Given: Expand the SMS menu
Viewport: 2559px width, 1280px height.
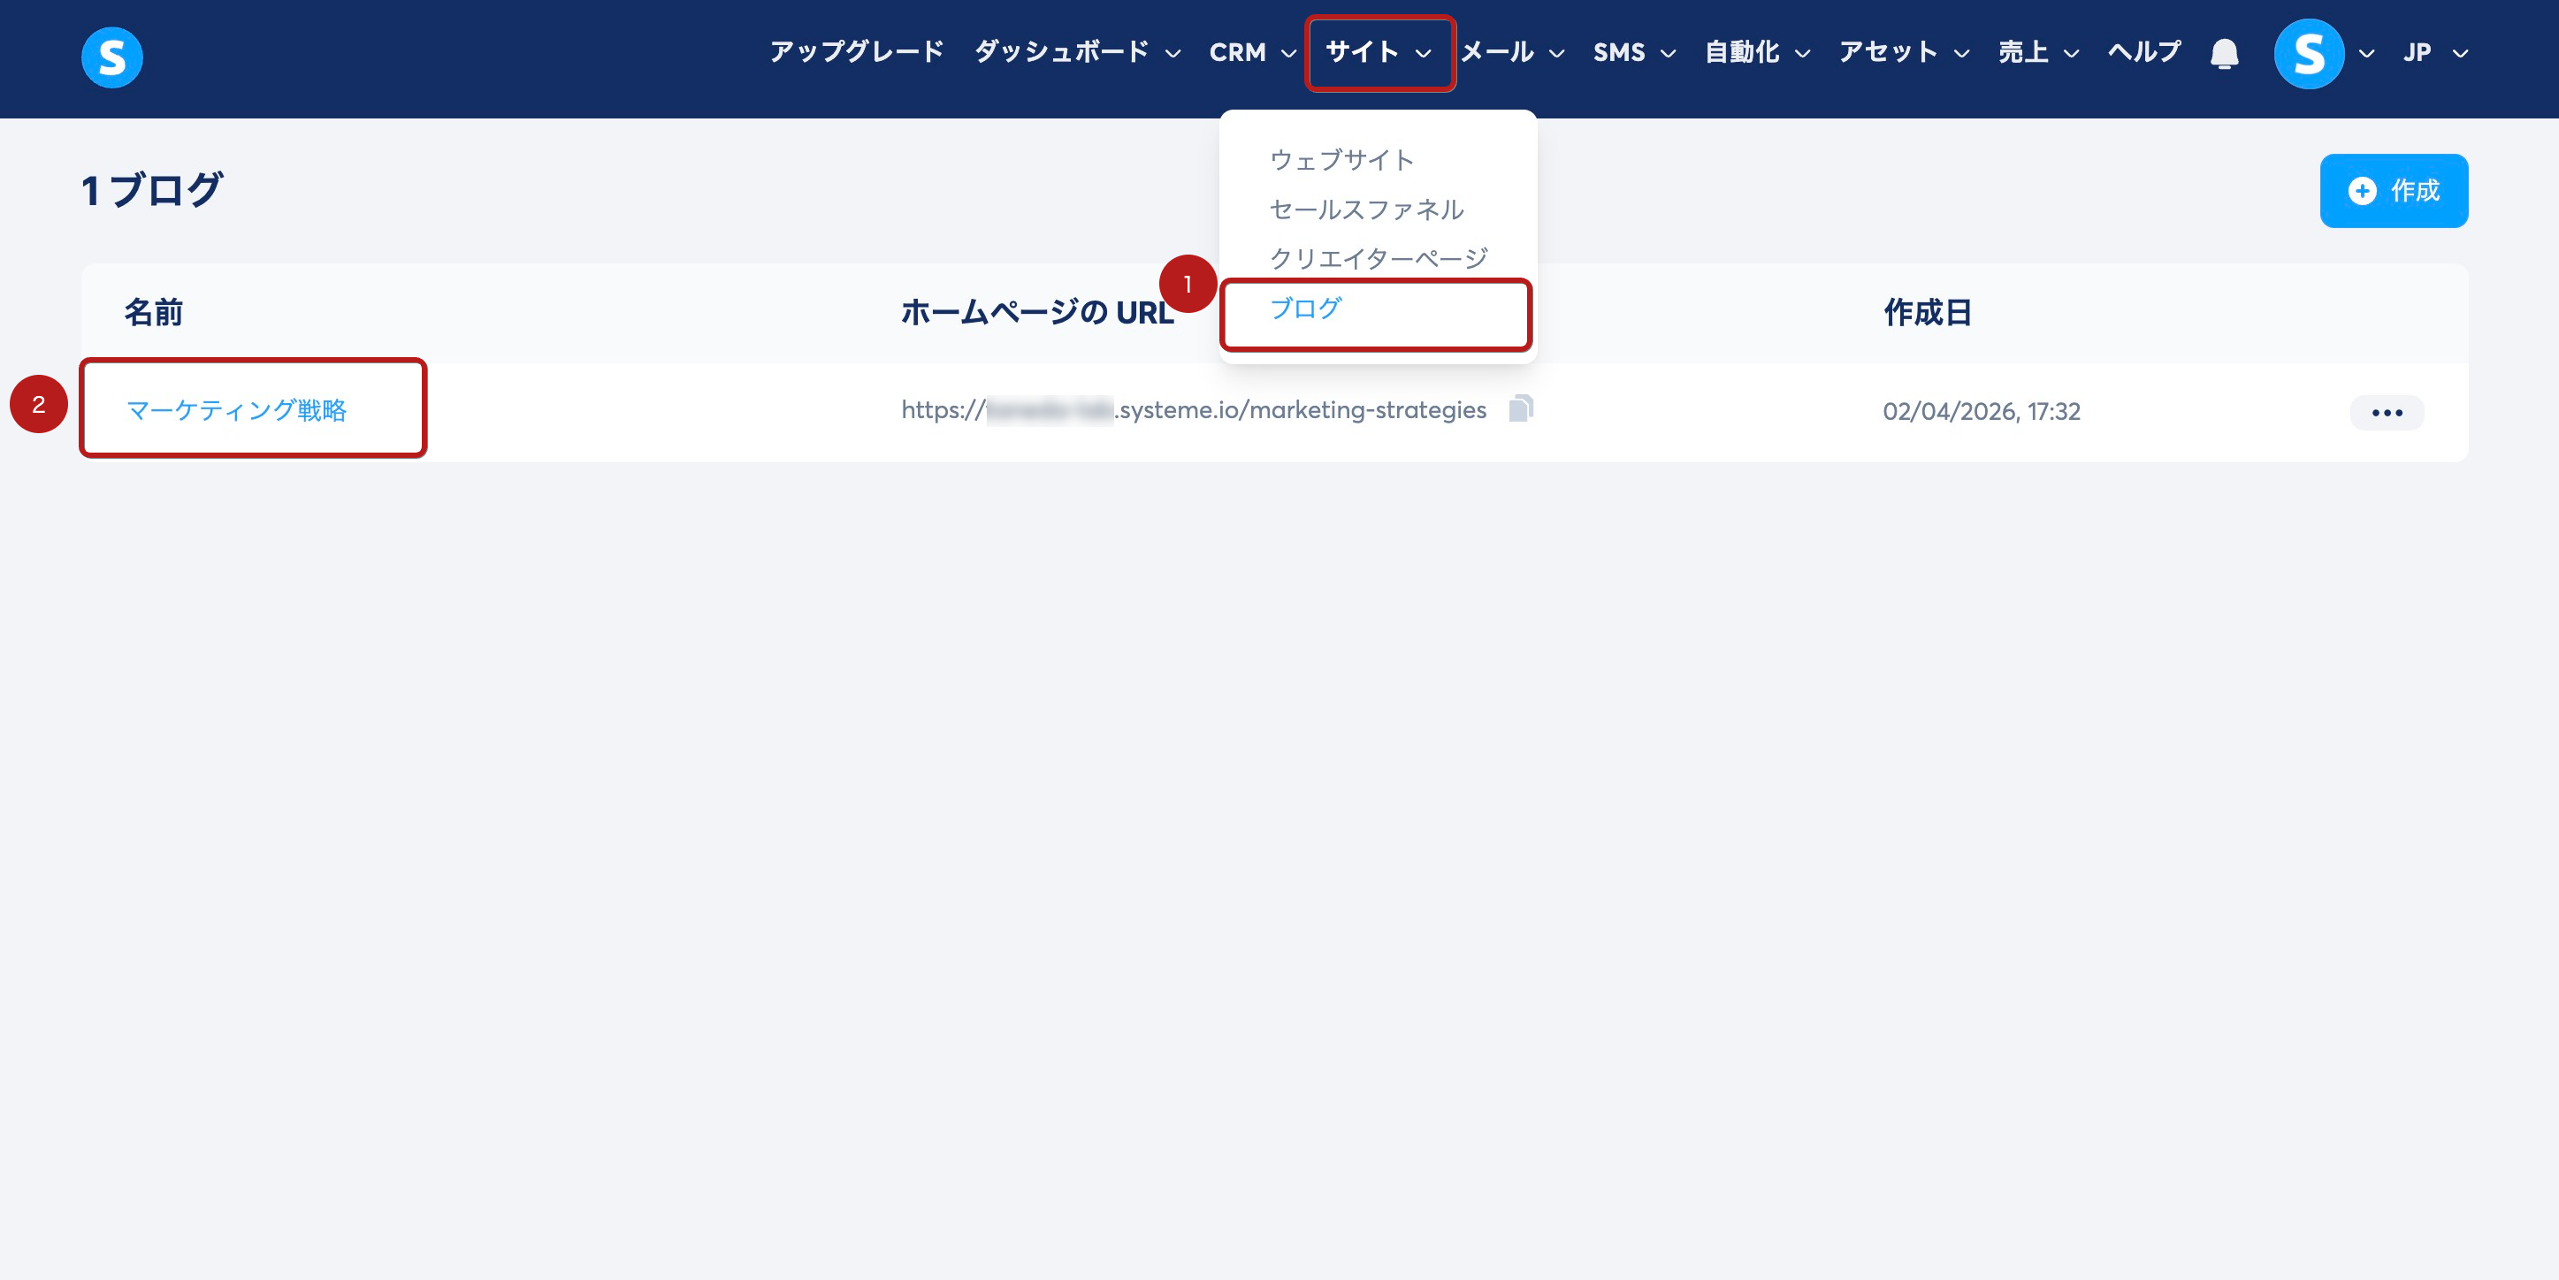Looking at the screenshot, I should pyautogui.click(x=1634, y=53).
